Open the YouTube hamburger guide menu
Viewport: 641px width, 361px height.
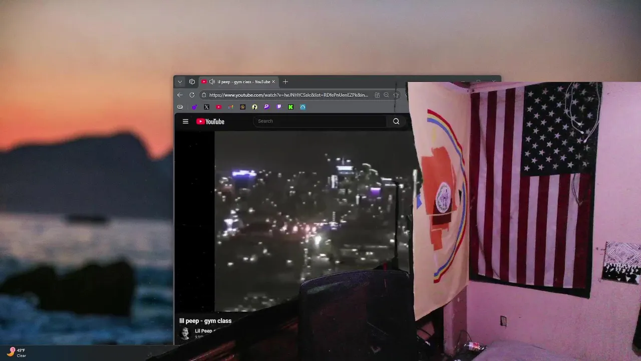click(x=185, y=121)
